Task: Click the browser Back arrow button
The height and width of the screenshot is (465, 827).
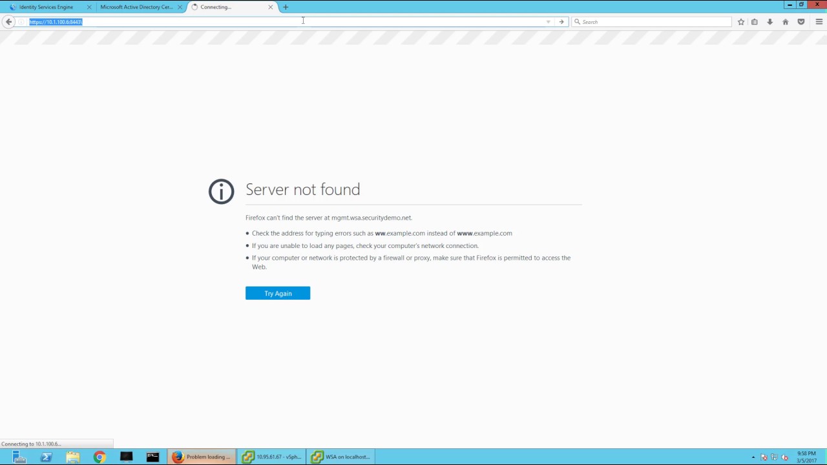Action: click(x=8, y=22)
